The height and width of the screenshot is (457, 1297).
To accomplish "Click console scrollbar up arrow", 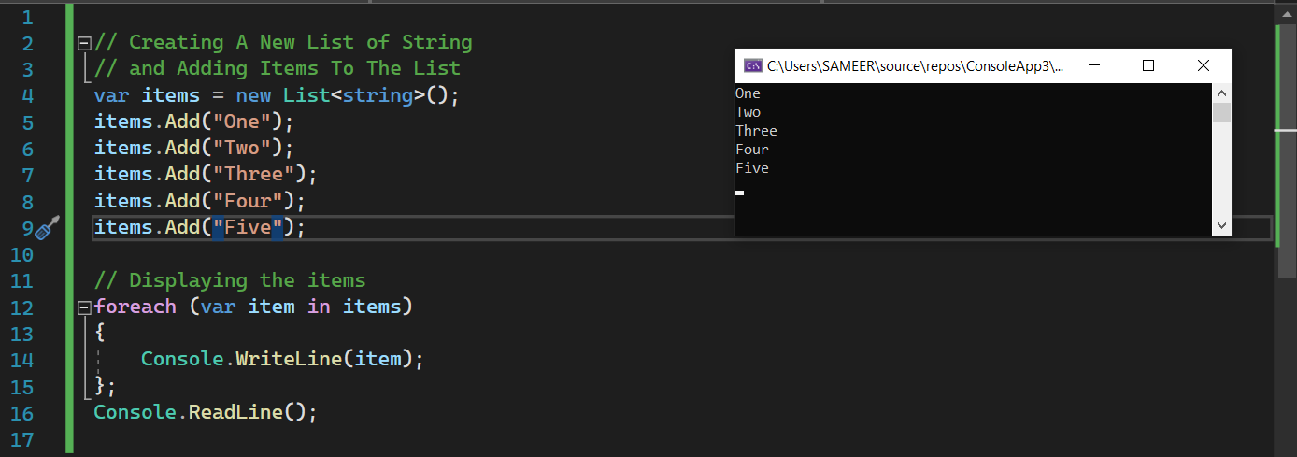I will coord(1221,93).
